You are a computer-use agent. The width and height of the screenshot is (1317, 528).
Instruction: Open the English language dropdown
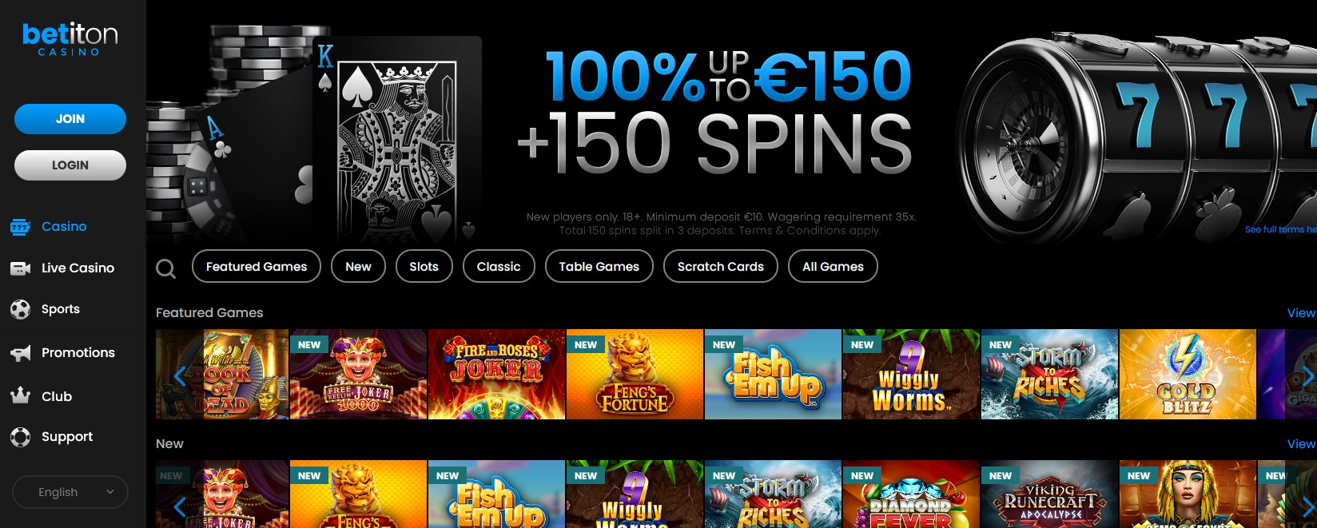(x=70, y=492)
